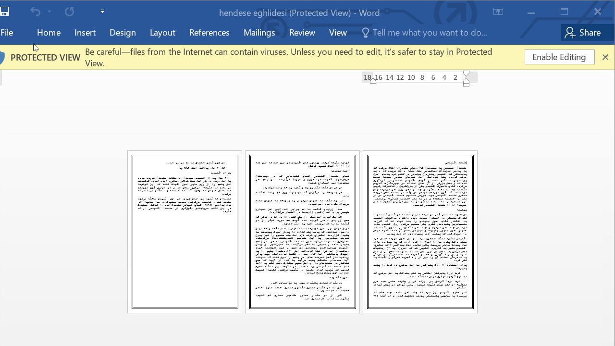Switch to the Home tab
615x346 pixels.
point(49,33)
